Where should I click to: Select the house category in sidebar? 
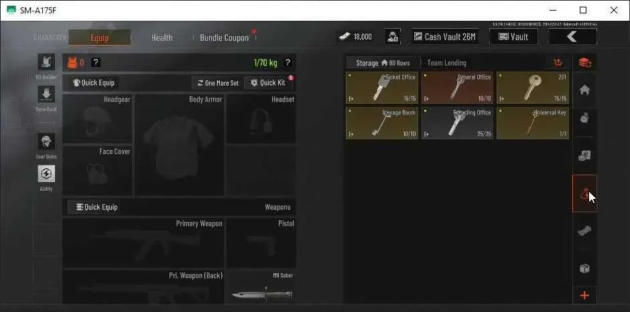point(584,90)
